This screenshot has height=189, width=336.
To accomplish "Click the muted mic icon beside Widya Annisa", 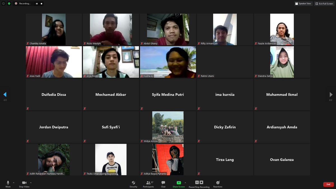I will [142, 141].
